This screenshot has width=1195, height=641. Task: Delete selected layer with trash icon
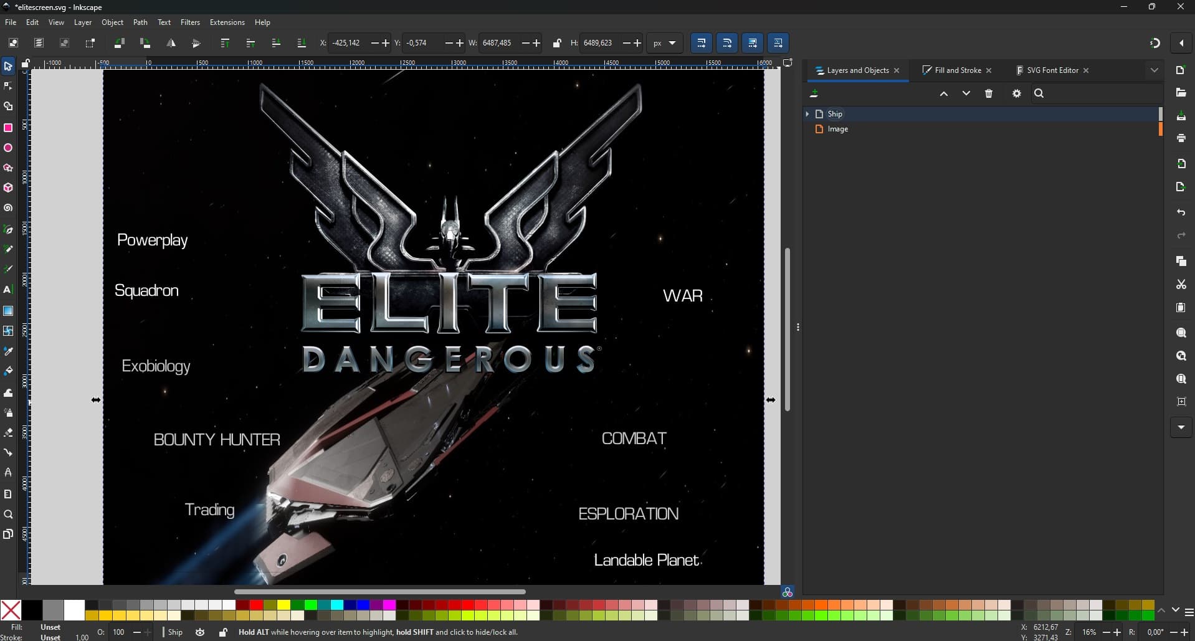point(989,93)
